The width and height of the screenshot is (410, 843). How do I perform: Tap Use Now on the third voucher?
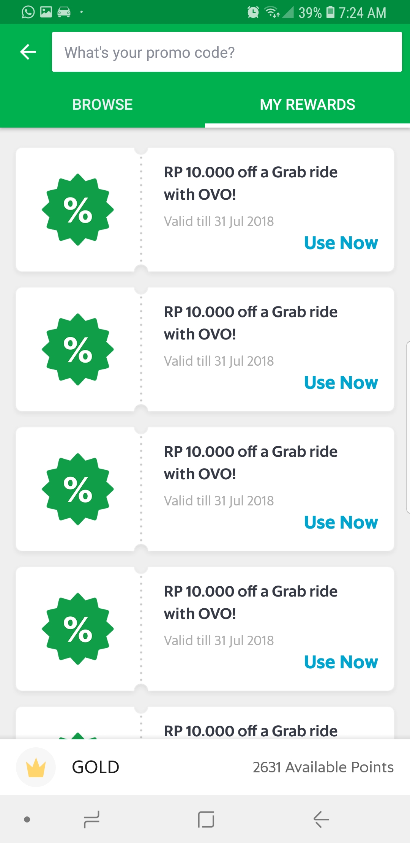tap(341, 523)
